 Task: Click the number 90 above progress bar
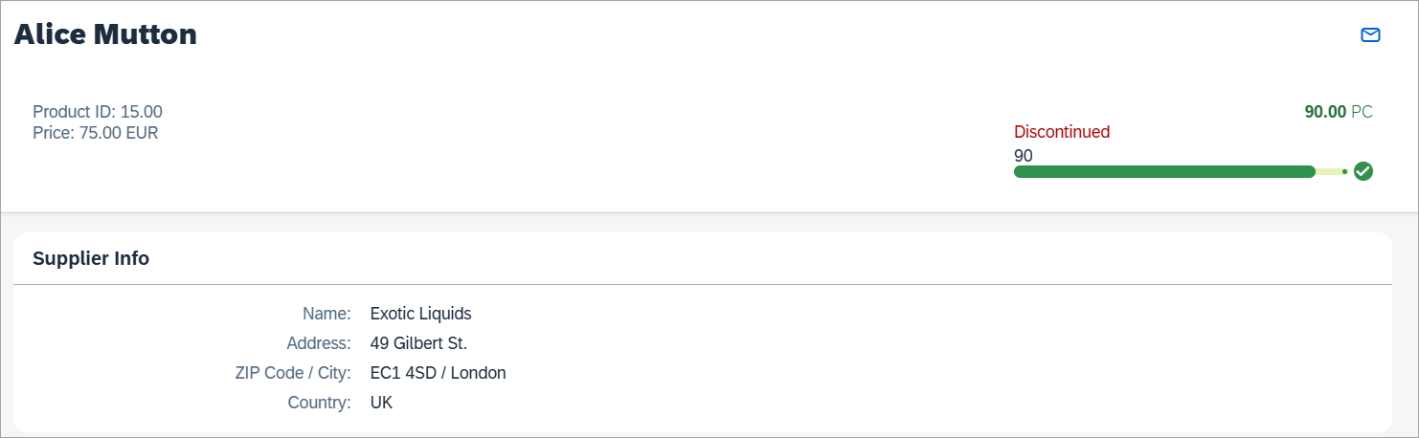pos(1024,155)
